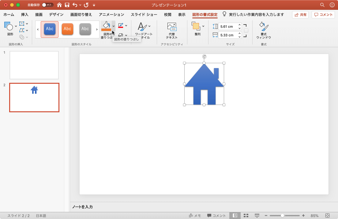Undo the last action
338x219 pixels.
pos(75,5)
